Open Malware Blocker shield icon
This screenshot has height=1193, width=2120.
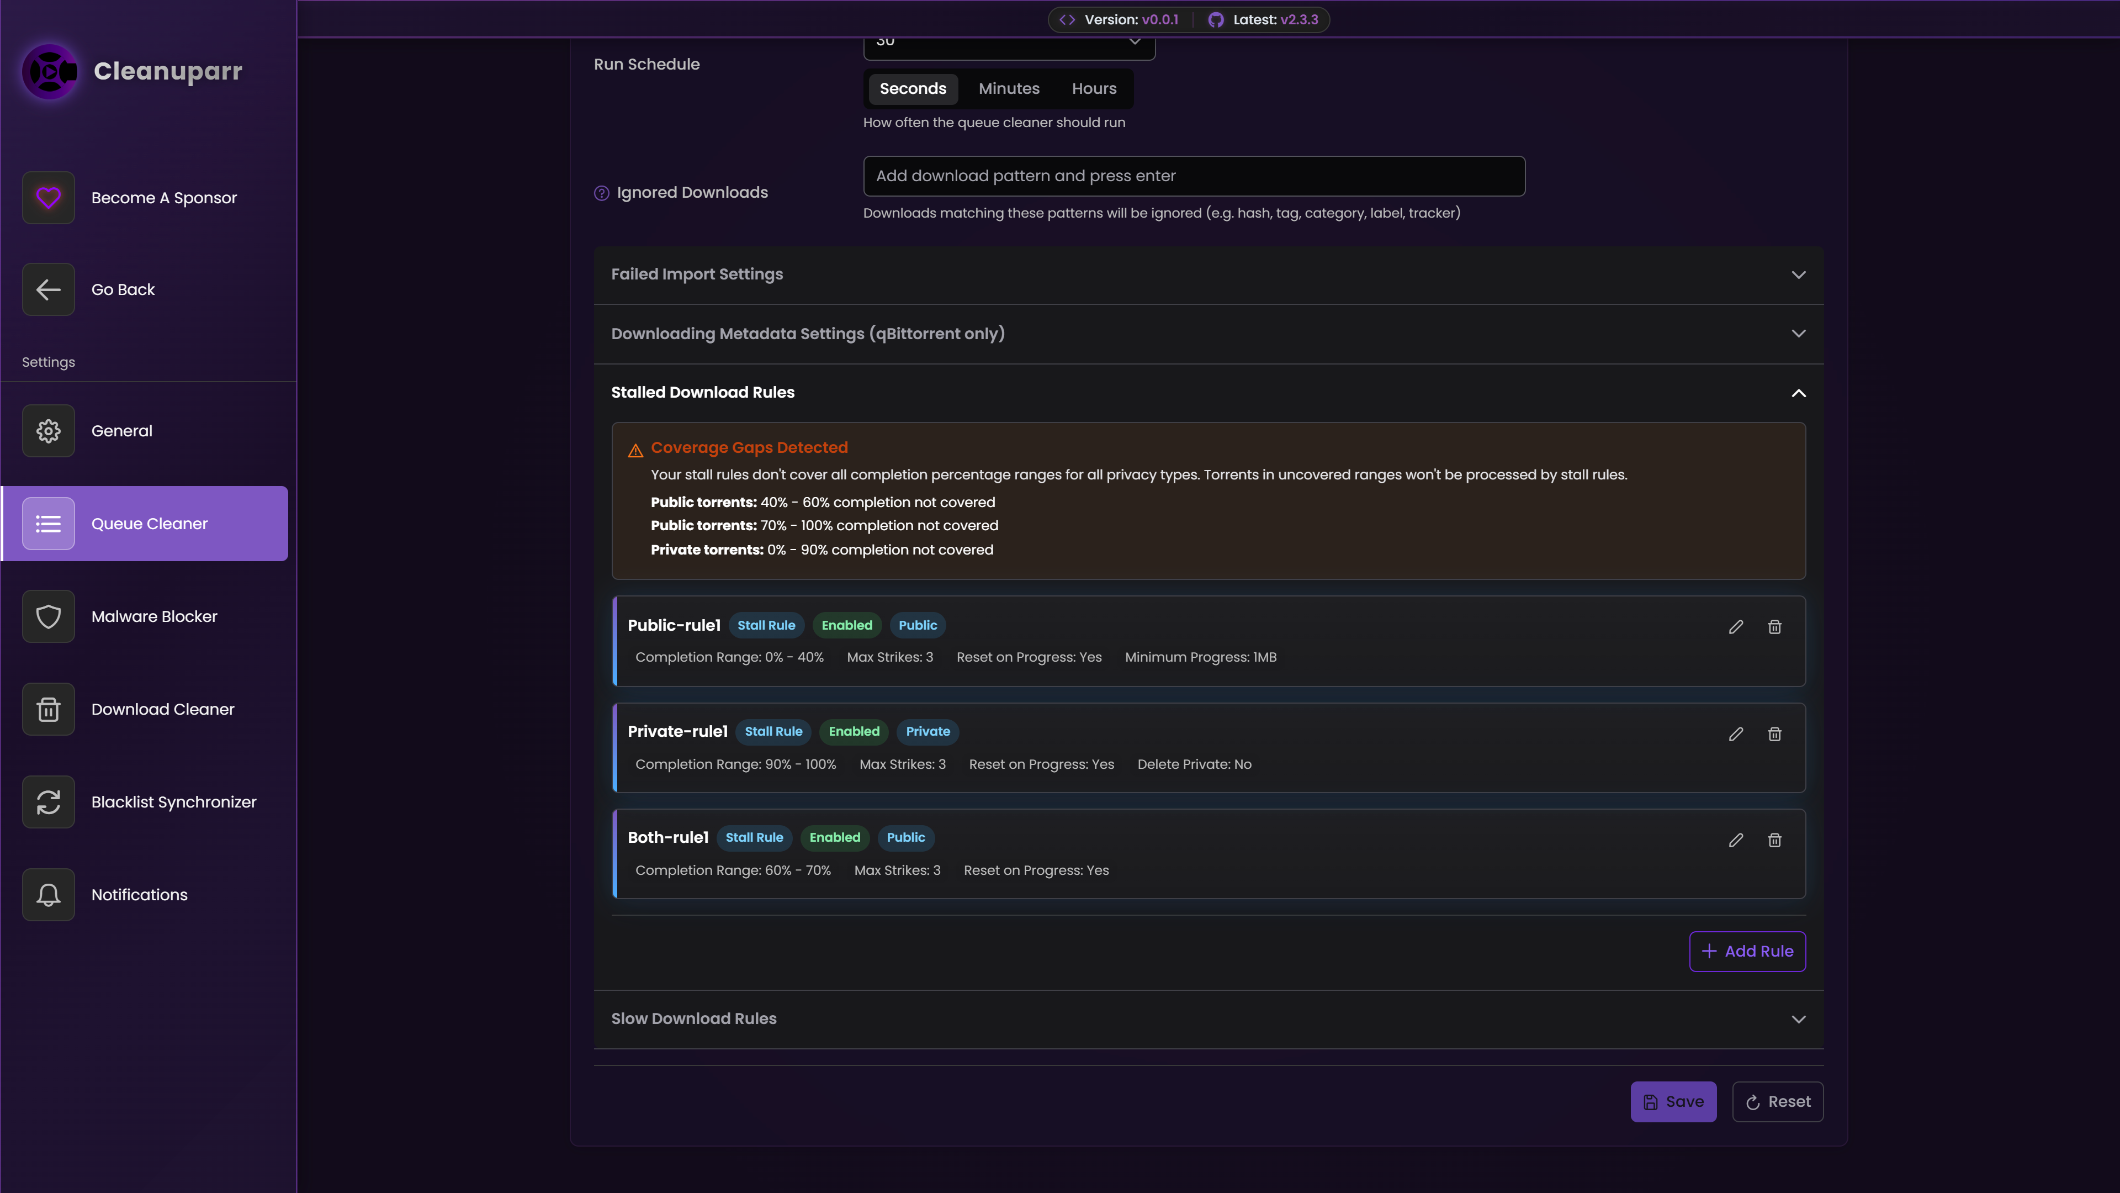(x=49, y=617)
